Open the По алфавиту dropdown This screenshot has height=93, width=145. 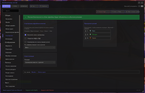[40, 47]
